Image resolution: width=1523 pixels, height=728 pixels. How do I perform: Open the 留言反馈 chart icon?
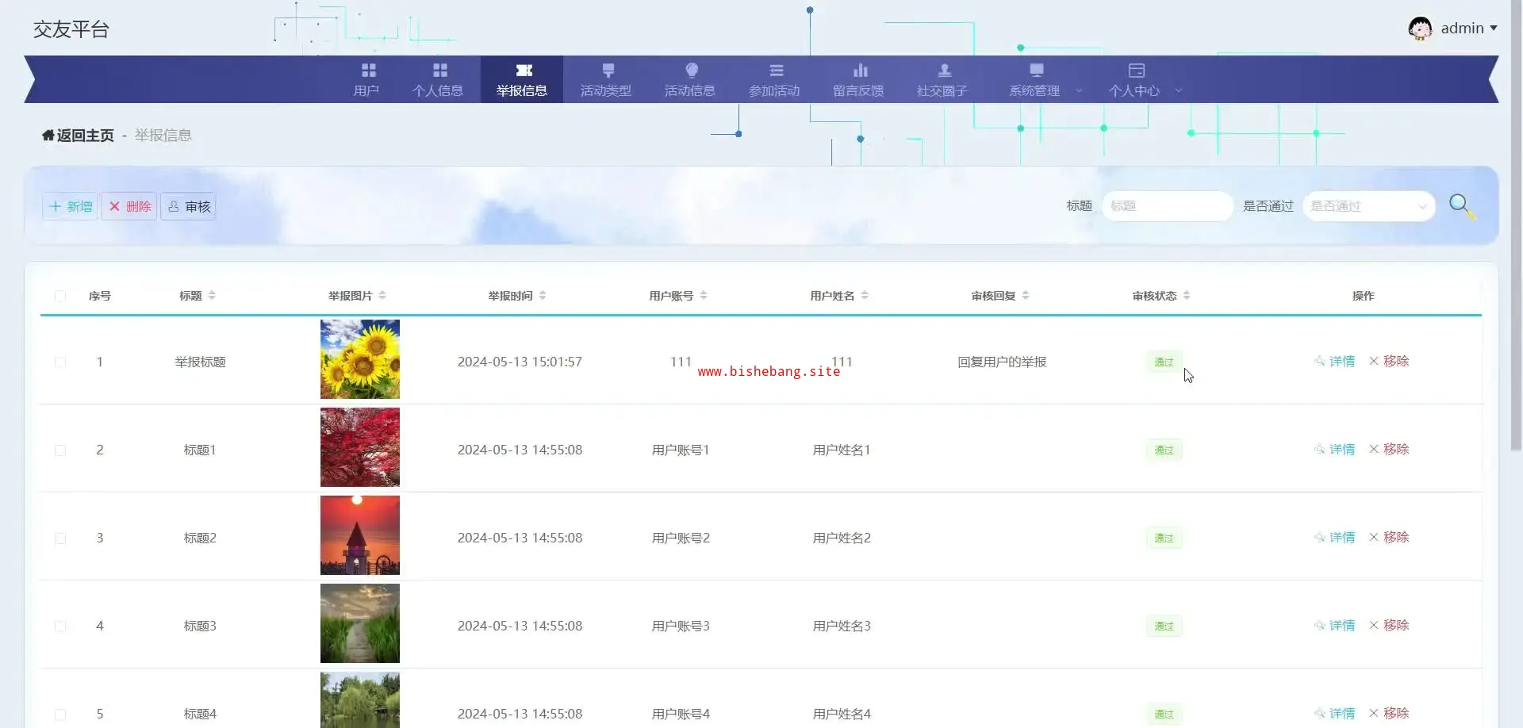coord(860,71)
